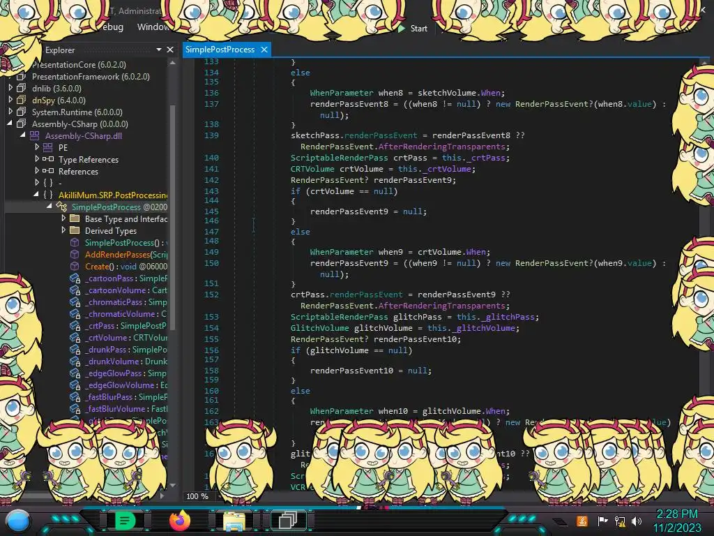This screenshot has width=714, height=536.
Task: Select _chromaticVolume field in tree
Action: coord(126,314)
